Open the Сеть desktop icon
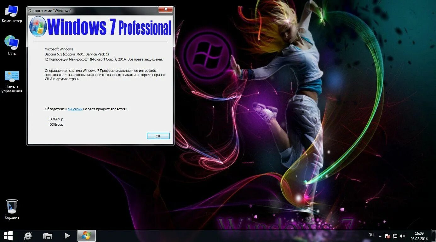This screenshot has height=242, width=436. pos(12,45)
